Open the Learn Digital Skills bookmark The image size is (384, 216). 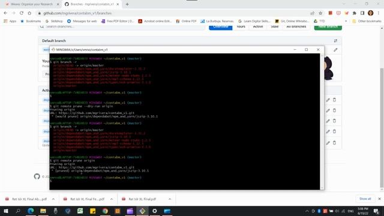[x=254, y=21]
